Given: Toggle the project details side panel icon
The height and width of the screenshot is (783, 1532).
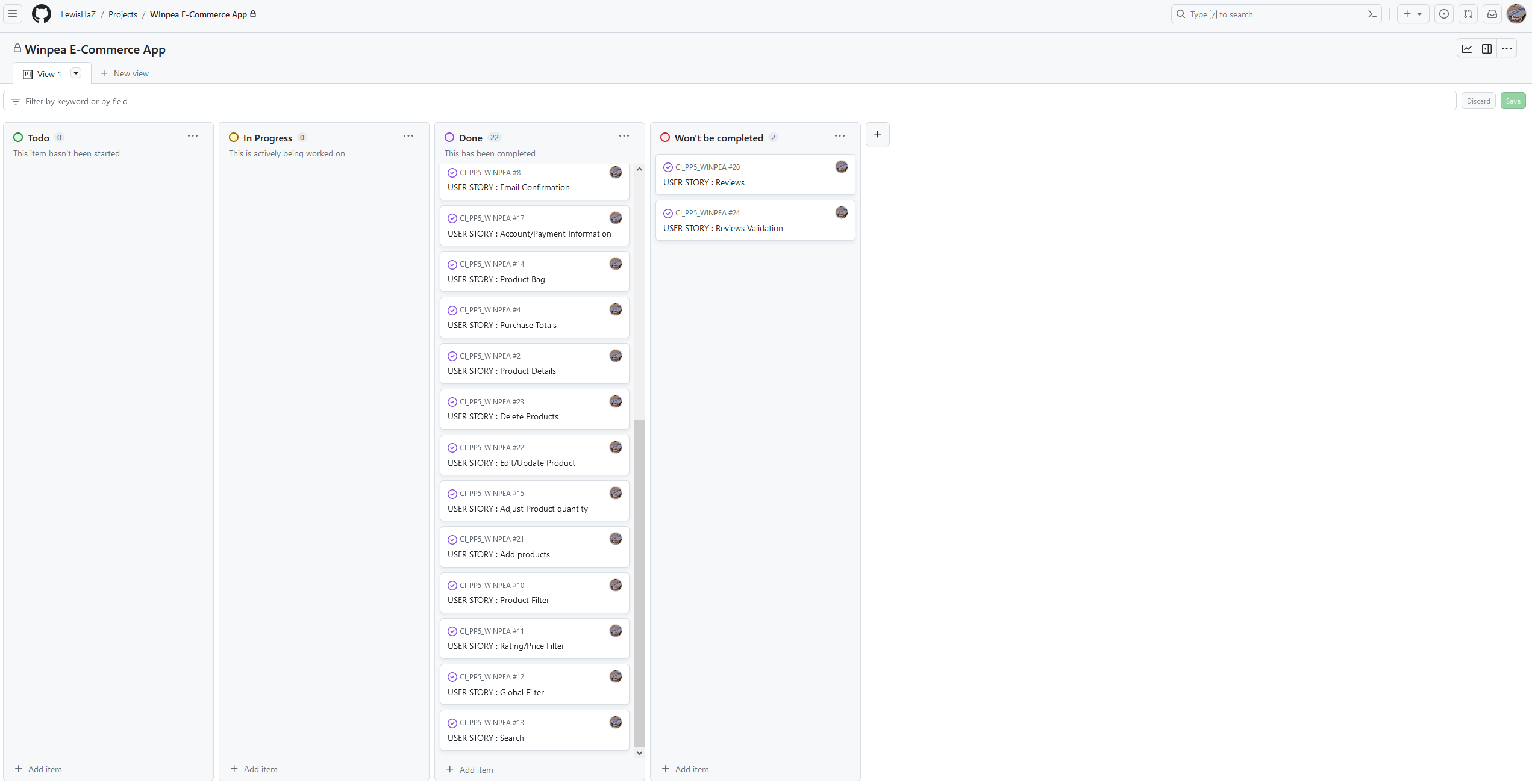Looking at the screenshot, I should [x=1487, y=49].
